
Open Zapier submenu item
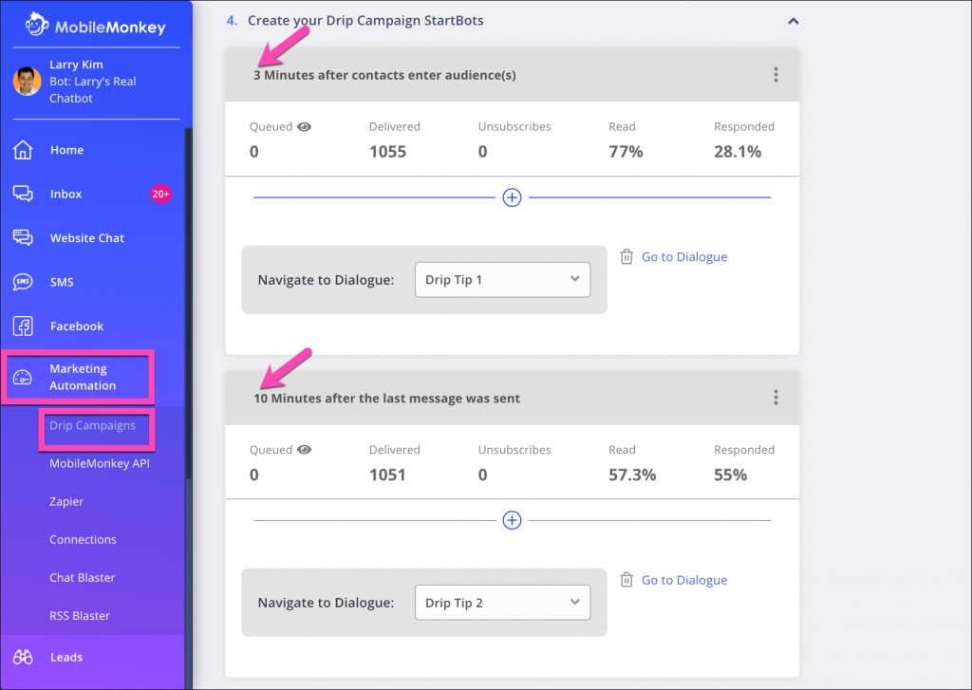tap(66, 501)
